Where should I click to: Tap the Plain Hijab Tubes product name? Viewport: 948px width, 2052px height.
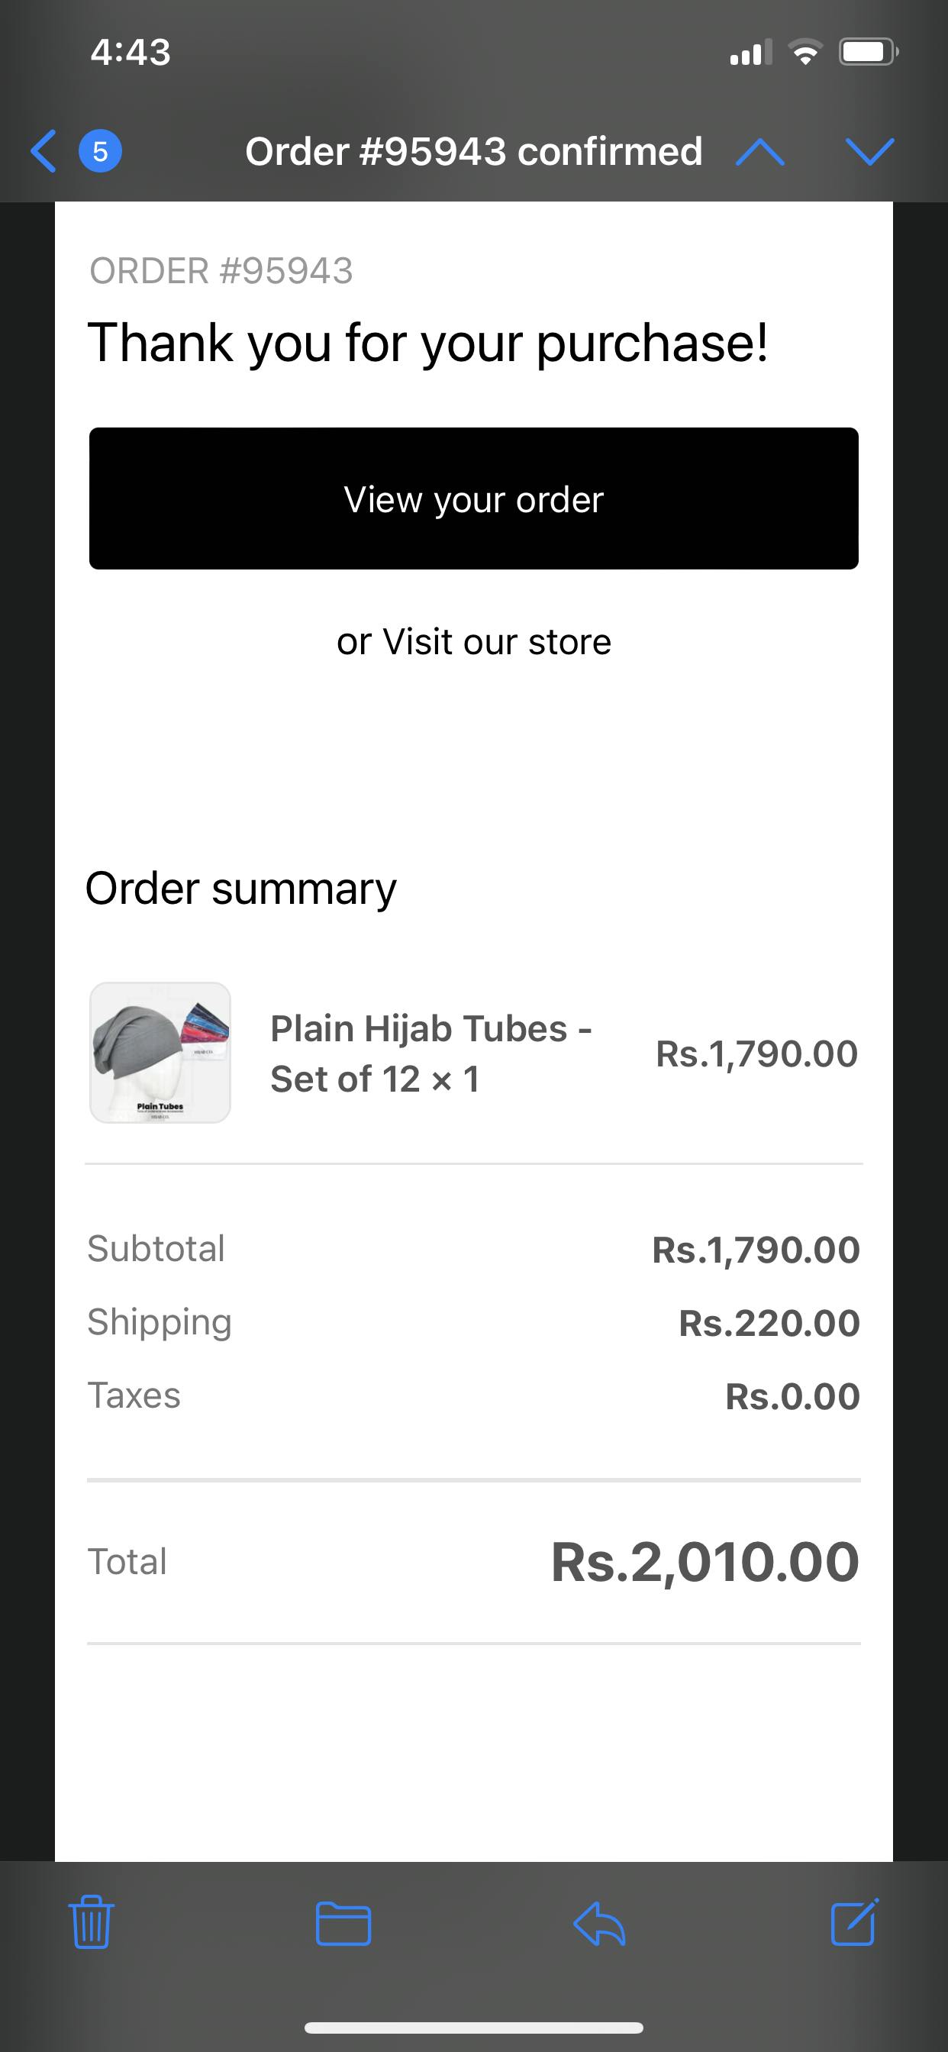click(x=430, y=1053)
